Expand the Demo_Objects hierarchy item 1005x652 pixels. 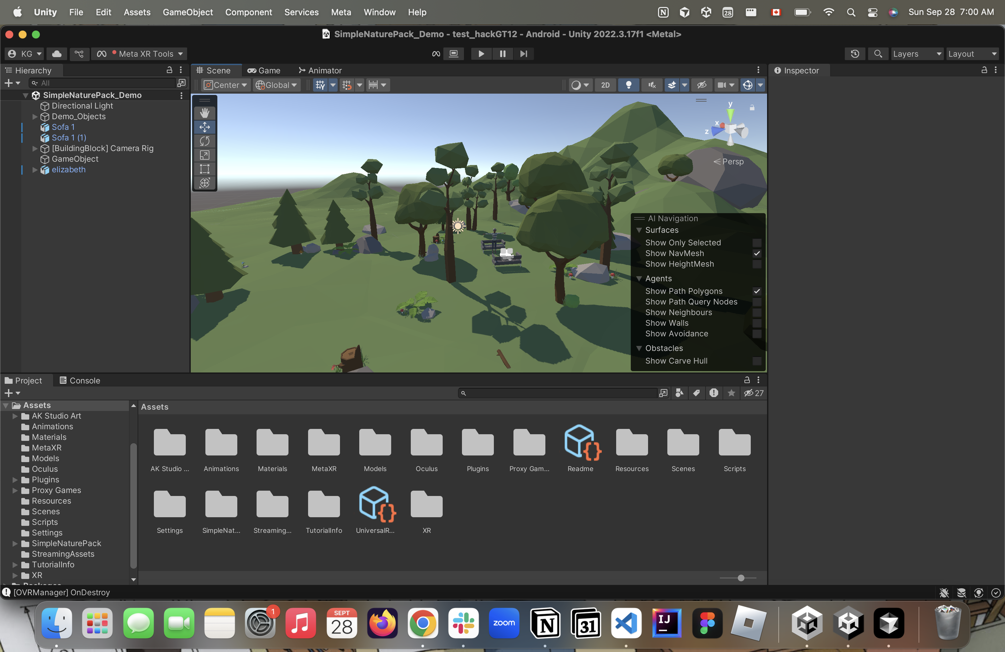coord(35,117)
